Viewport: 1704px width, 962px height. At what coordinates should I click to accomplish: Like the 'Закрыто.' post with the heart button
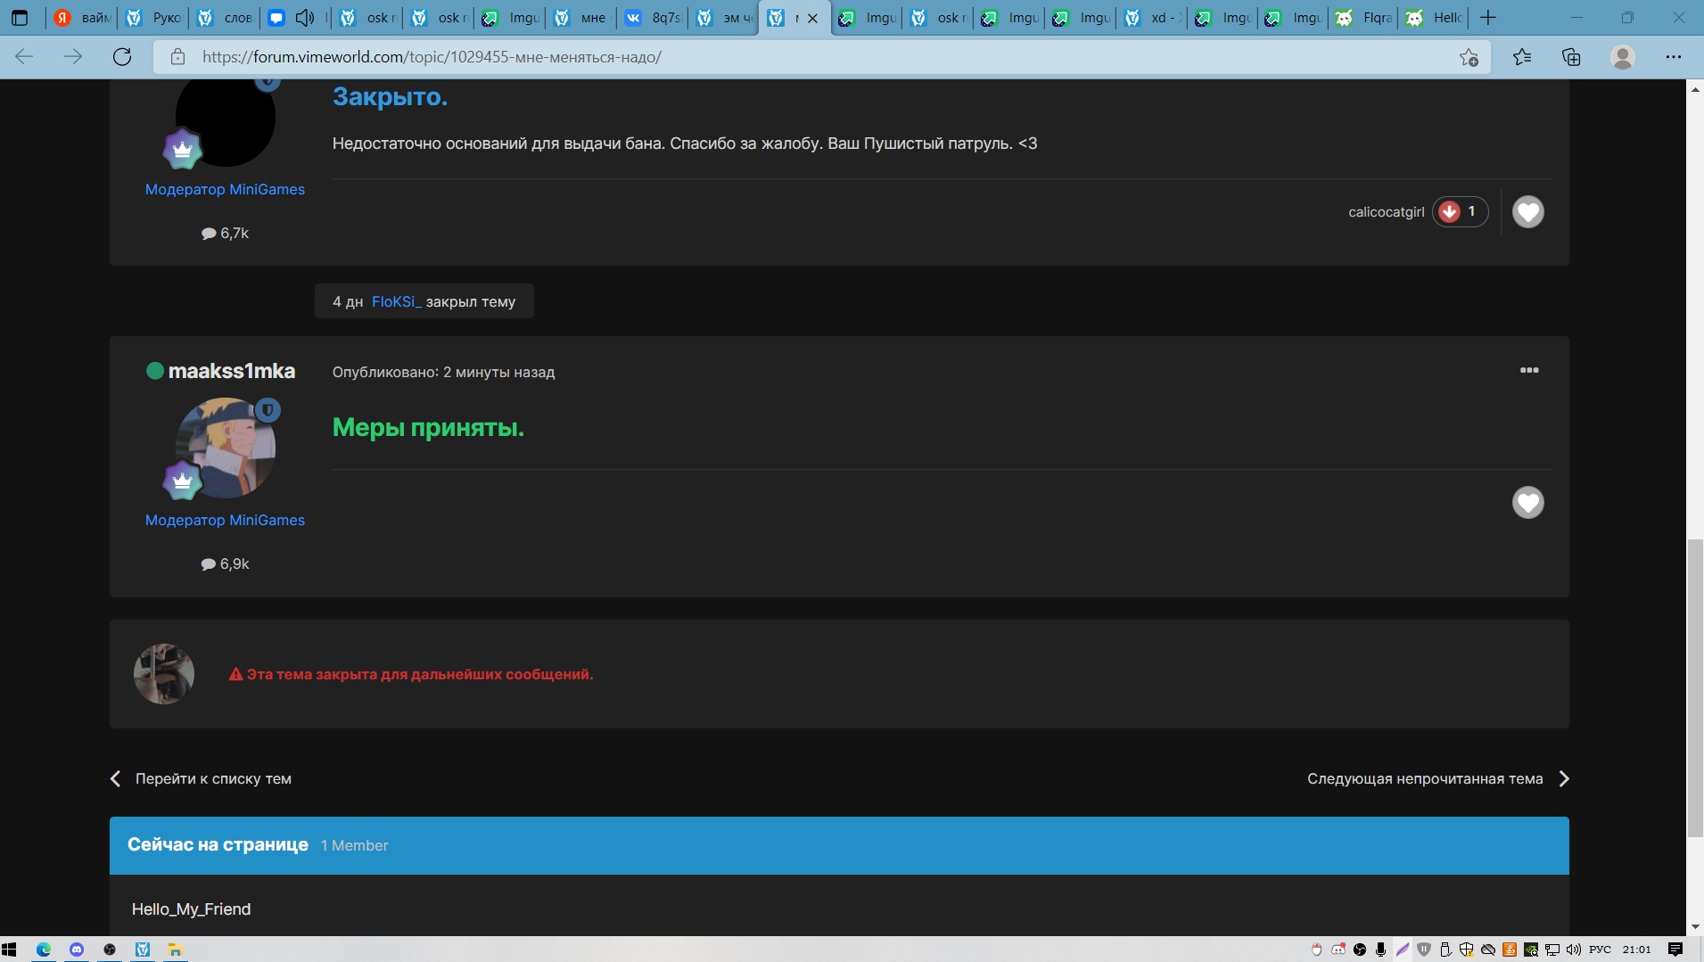(x=1527, y=212)
